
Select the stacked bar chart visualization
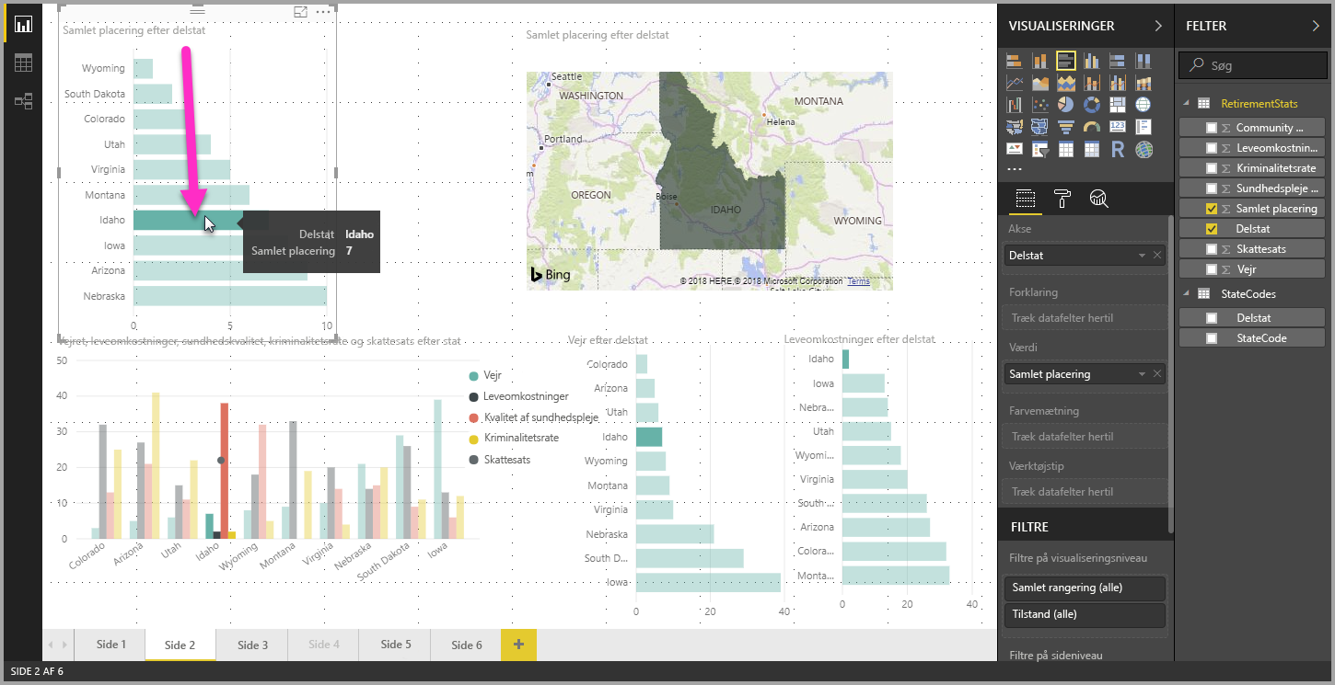[x=1015, y=62]
